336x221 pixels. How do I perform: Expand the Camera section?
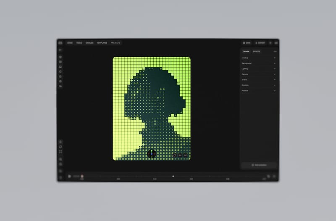click(x=259, y=74)
